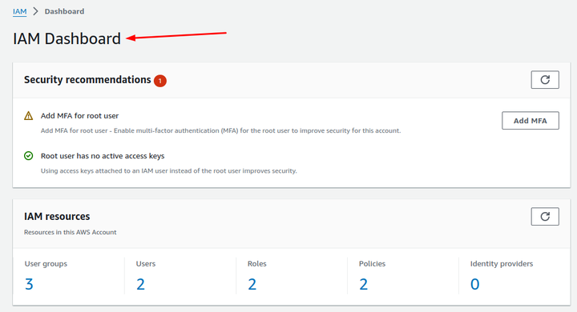Click the User groups label

point(46,264)
